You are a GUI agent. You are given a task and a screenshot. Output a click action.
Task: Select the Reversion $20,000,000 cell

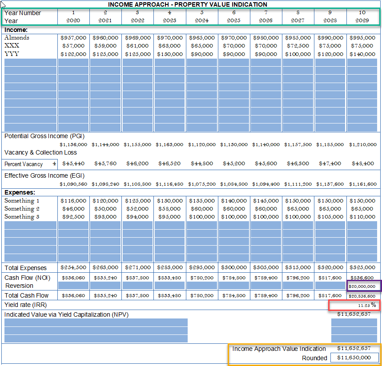pyautogui.click(x=362, y=286)
